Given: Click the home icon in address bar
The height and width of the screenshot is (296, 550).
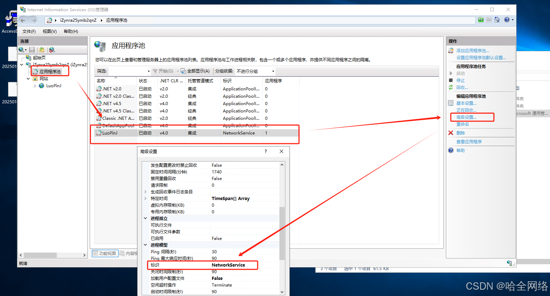Looking at the screenshot, I should pyautogui.click(x=497, y=20).
